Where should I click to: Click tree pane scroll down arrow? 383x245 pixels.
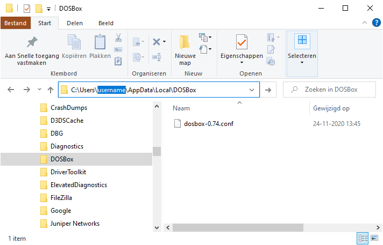click(x=157, y=228)
